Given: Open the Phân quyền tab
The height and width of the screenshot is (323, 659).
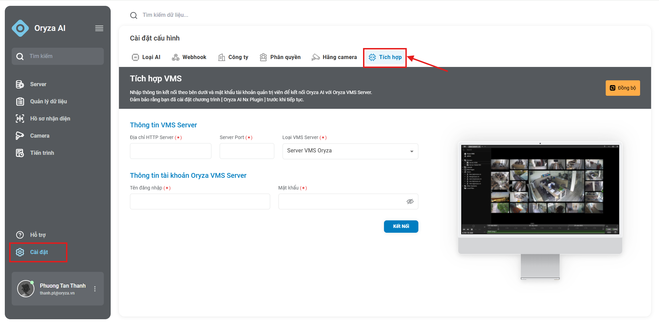Looking at the screenshot, I should click(x=280, y=57).
